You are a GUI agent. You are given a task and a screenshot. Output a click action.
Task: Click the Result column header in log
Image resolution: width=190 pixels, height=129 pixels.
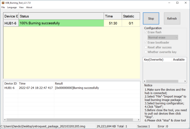(97, 83)
